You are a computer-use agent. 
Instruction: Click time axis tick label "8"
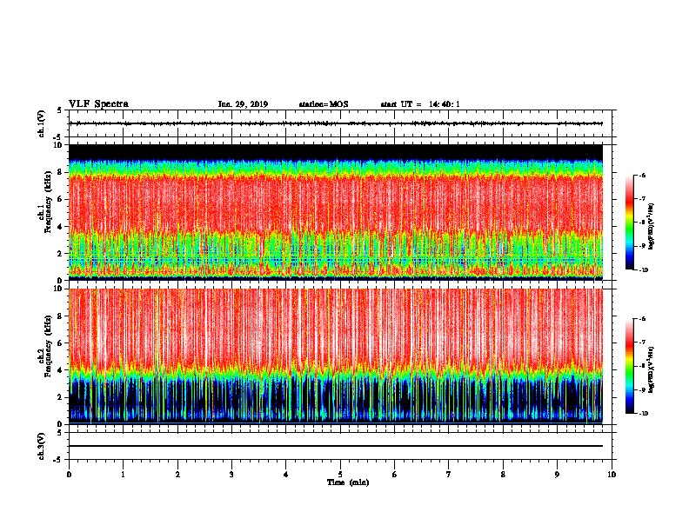coord(503,475)
